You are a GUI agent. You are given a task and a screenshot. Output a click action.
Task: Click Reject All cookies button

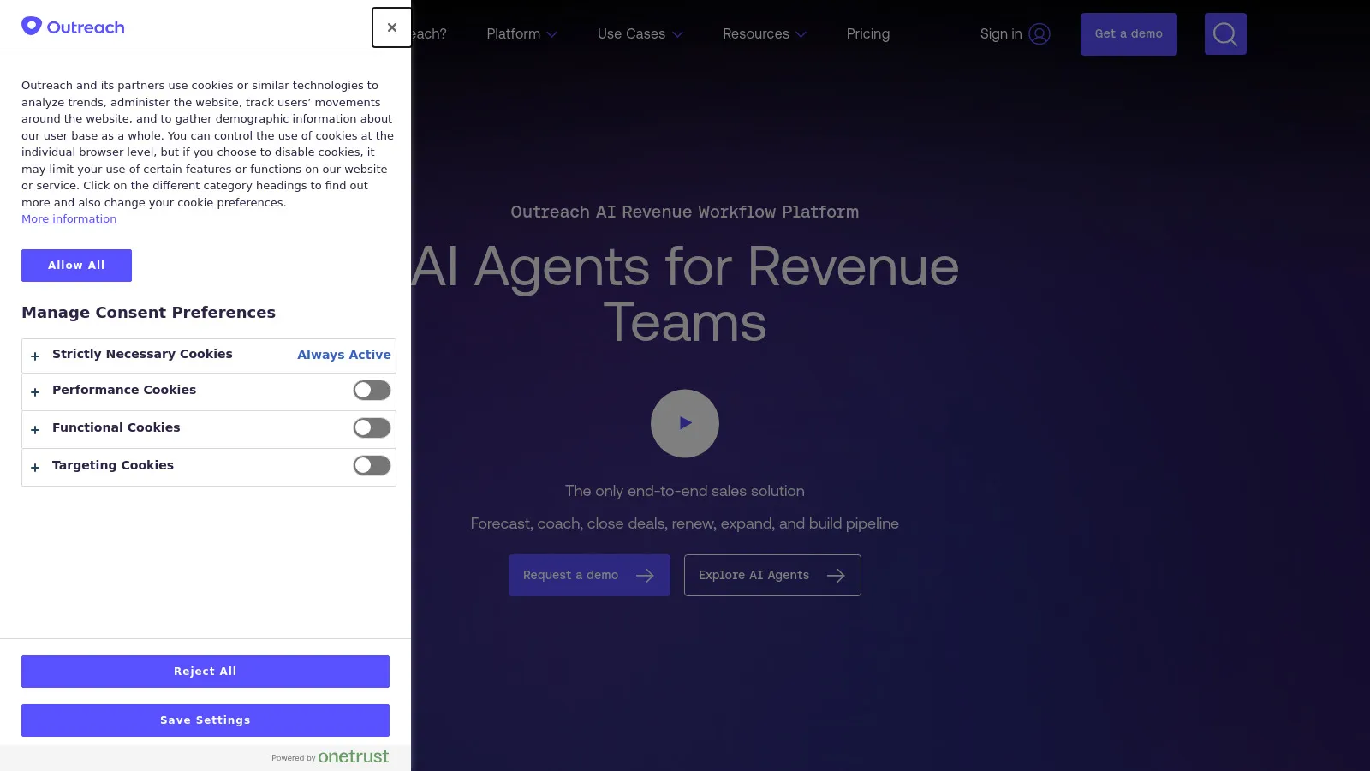coord(205,672)
